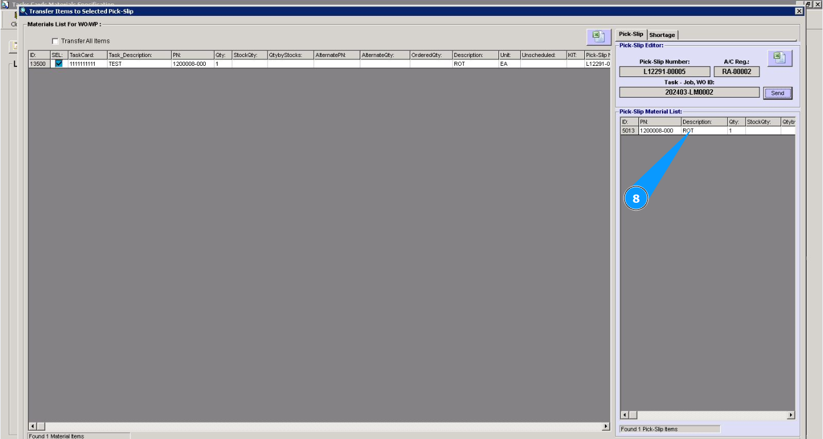
Task: Click StockQty column header in materials list
Action: click(249, 55)
